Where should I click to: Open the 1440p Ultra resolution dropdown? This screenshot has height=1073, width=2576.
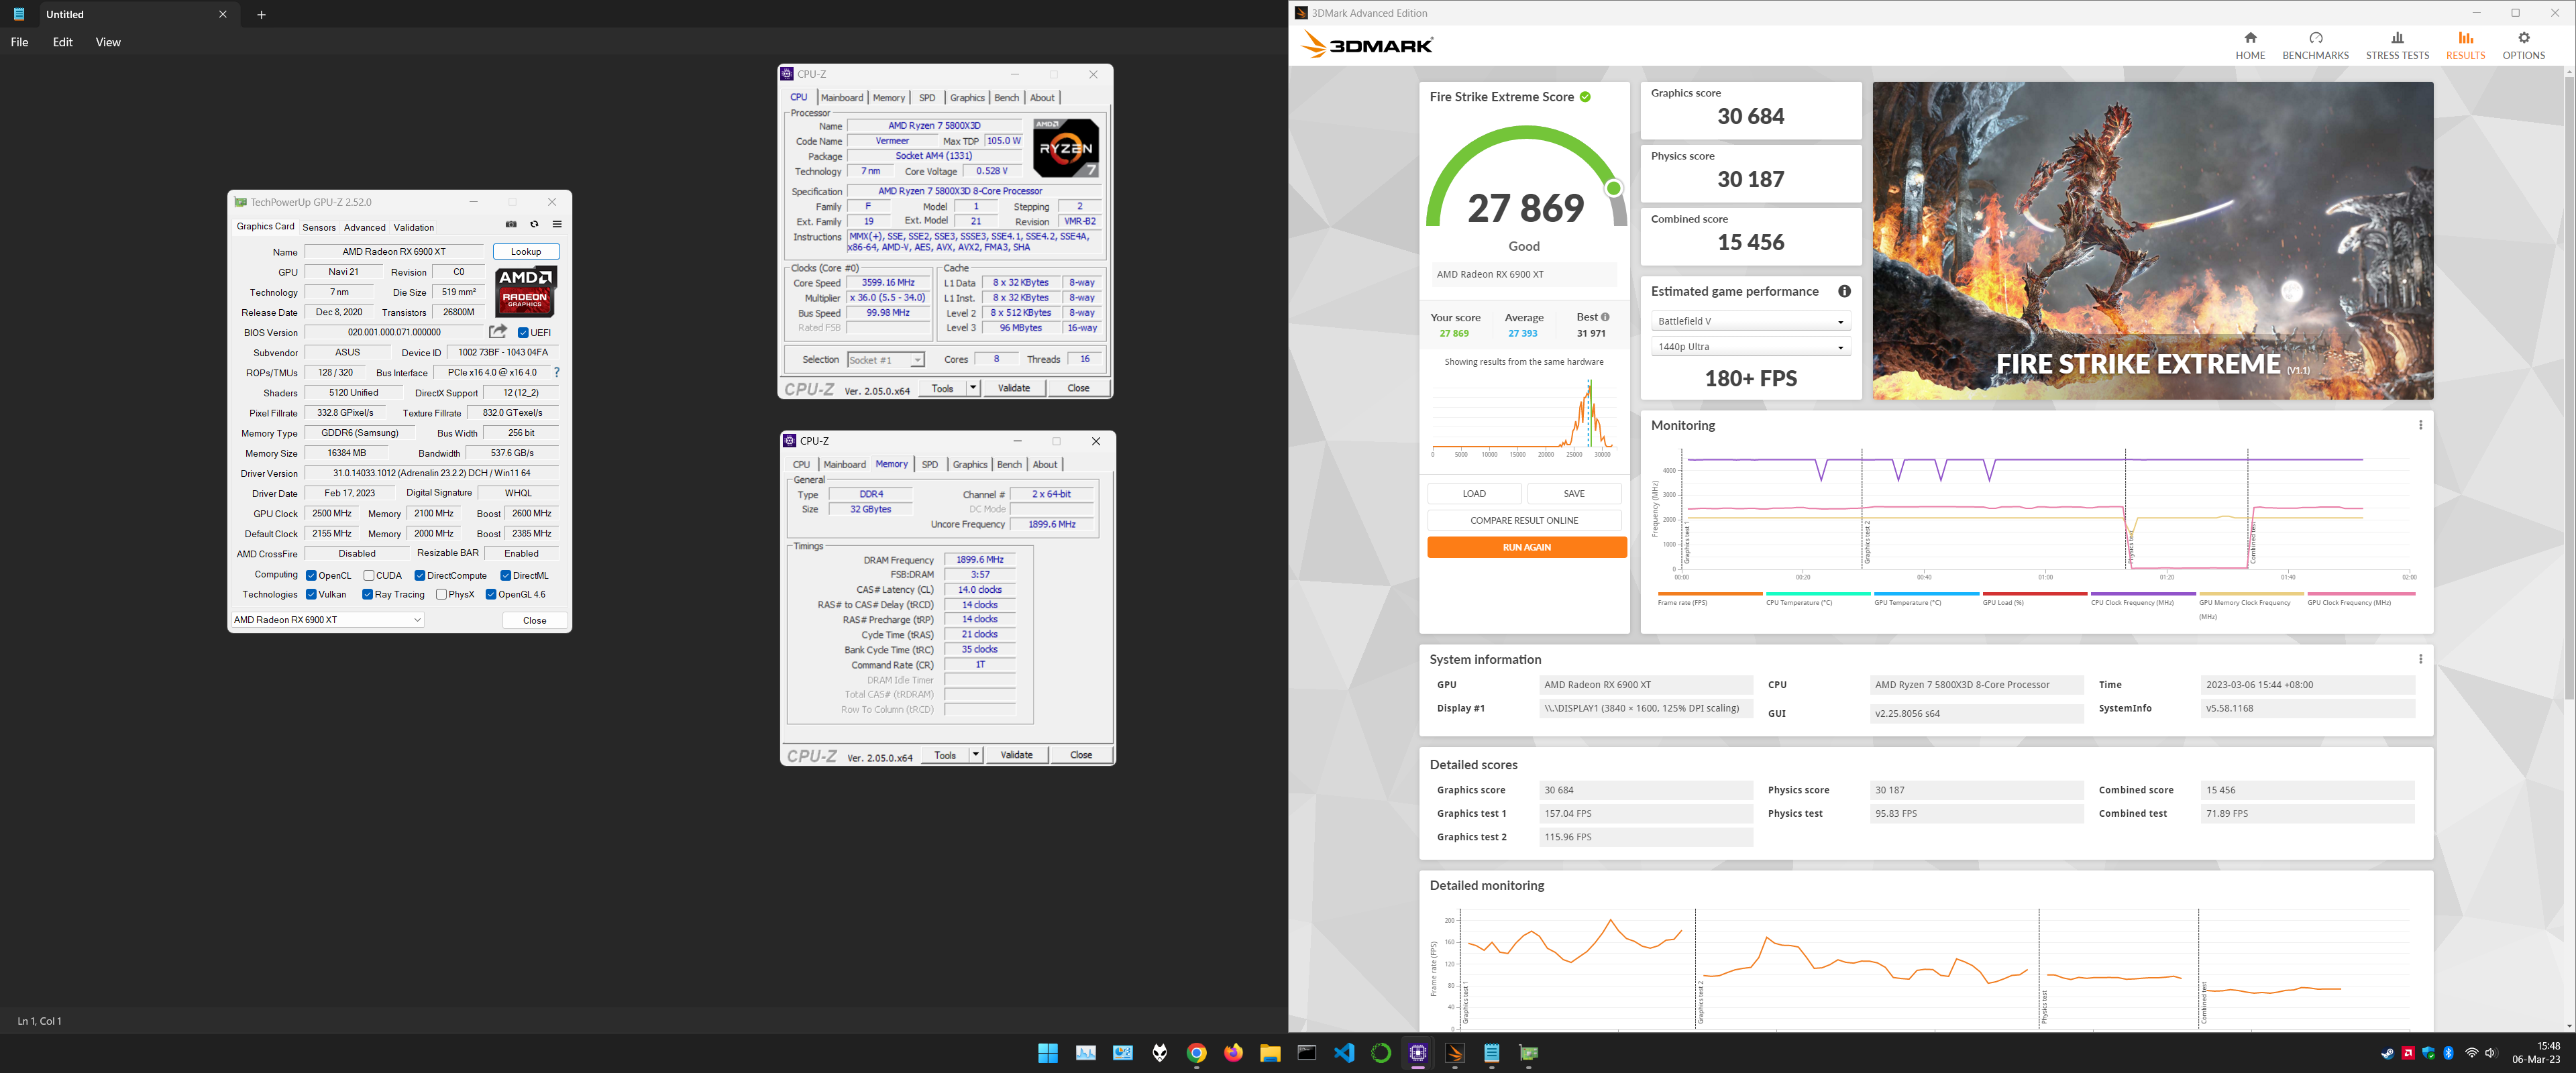(1751, 347)
